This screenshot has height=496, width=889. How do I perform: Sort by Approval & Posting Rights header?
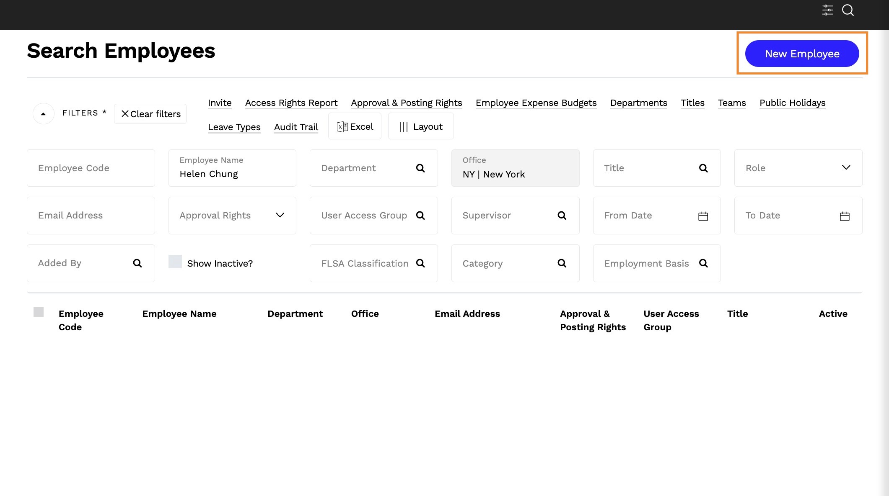[x=593, y=321]
